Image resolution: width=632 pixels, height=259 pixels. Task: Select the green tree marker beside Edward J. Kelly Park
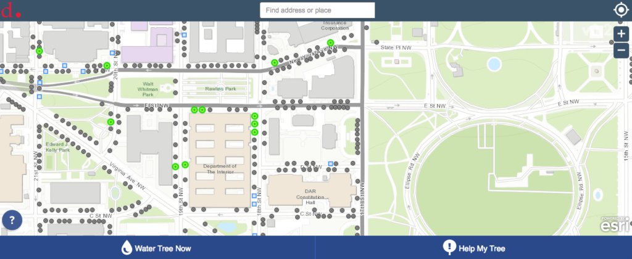110,121
